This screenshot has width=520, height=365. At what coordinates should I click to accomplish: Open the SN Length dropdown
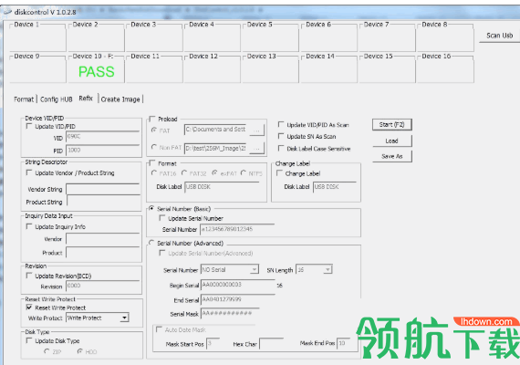tap(328, 269)
